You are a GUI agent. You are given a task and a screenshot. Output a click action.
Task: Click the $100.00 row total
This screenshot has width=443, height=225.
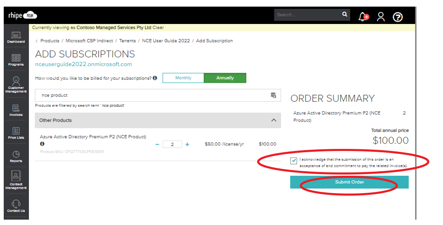coord(267,144)
